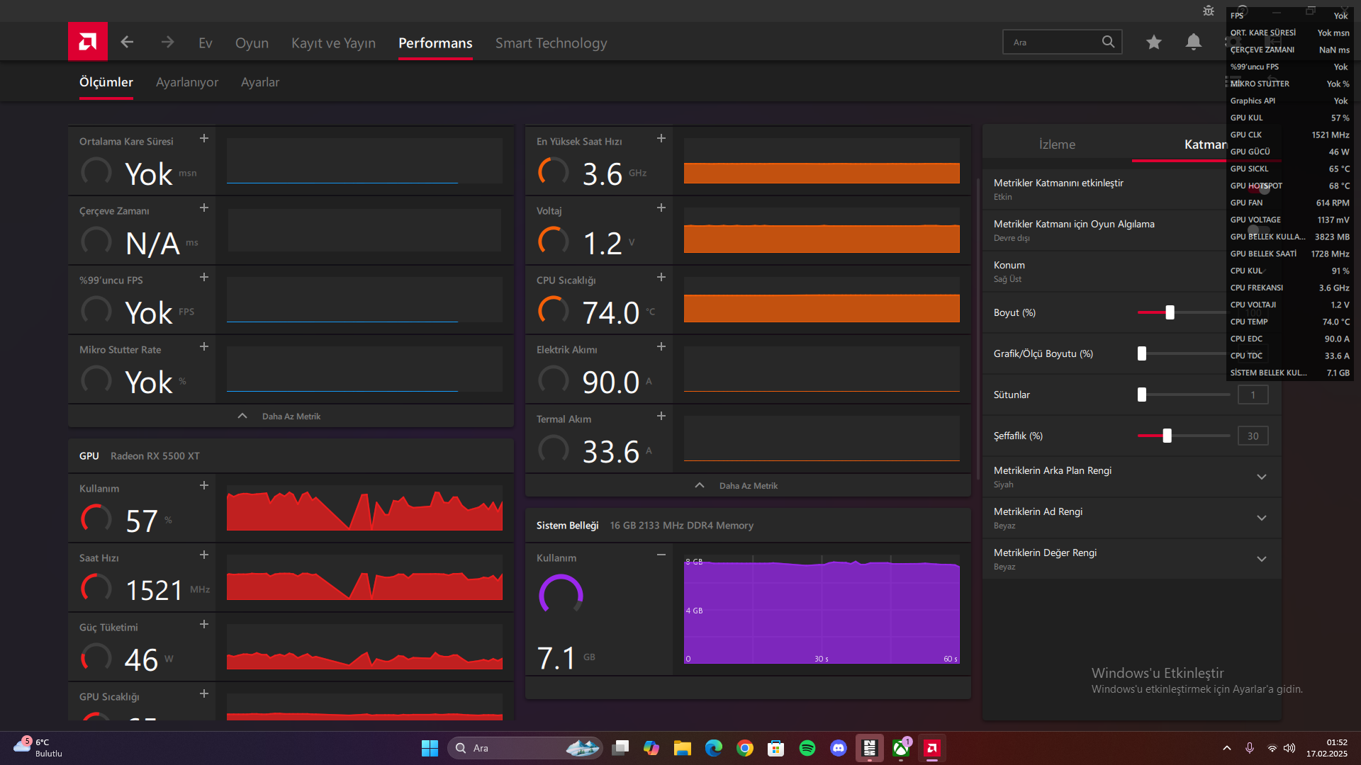Open Discord from the taskbar
This screenshot has height=765, width=1361.
pyautogui.click(x=839, y=748)
